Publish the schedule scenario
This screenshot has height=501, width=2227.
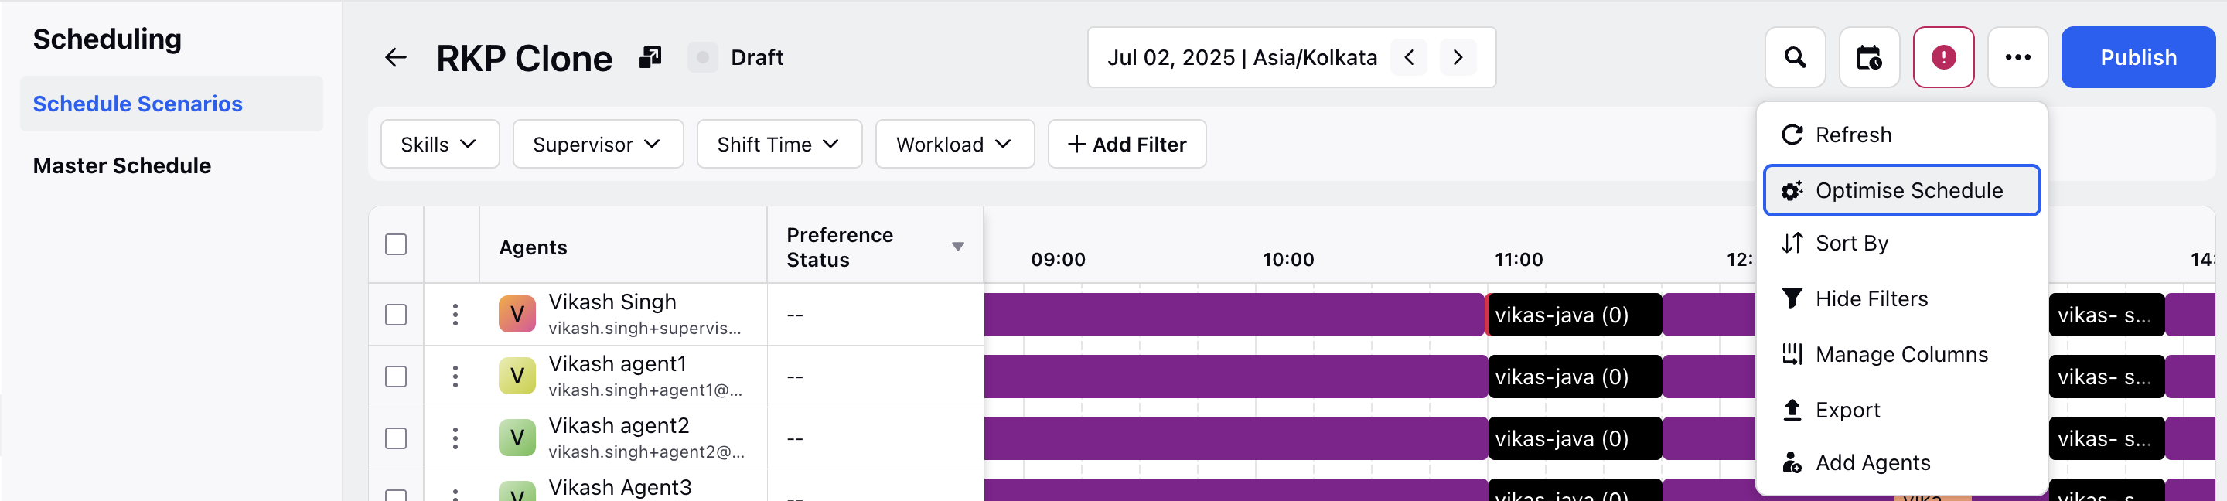tap(2137, 57)
